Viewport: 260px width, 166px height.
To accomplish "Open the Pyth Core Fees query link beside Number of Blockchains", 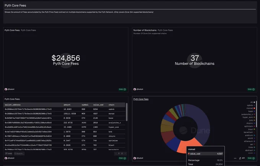I will (x=165, y=30).
